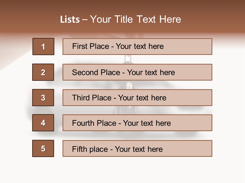
Task: Click the word "Fifth" in the last bar
Action: click(x=79, y=149)
